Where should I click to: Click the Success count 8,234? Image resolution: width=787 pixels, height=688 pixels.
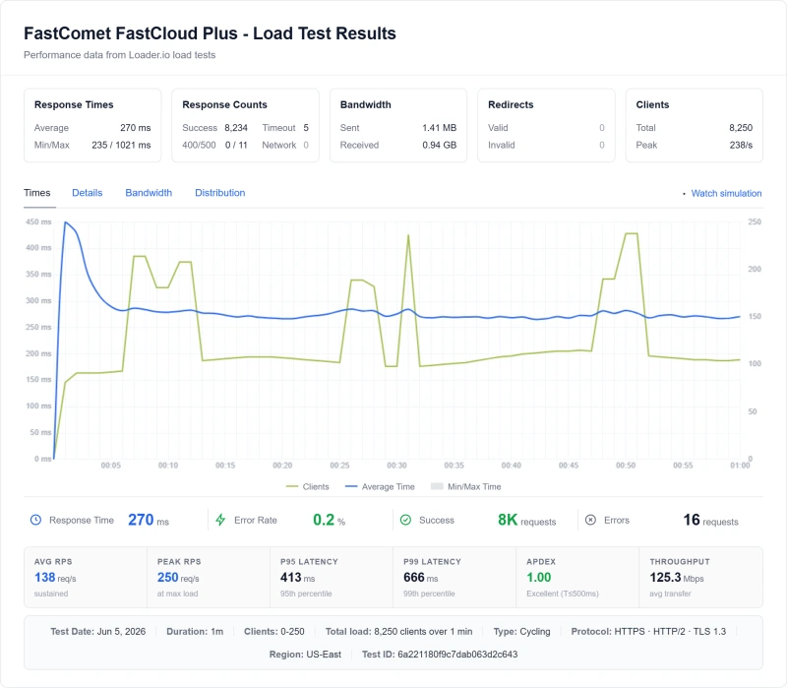236,128
